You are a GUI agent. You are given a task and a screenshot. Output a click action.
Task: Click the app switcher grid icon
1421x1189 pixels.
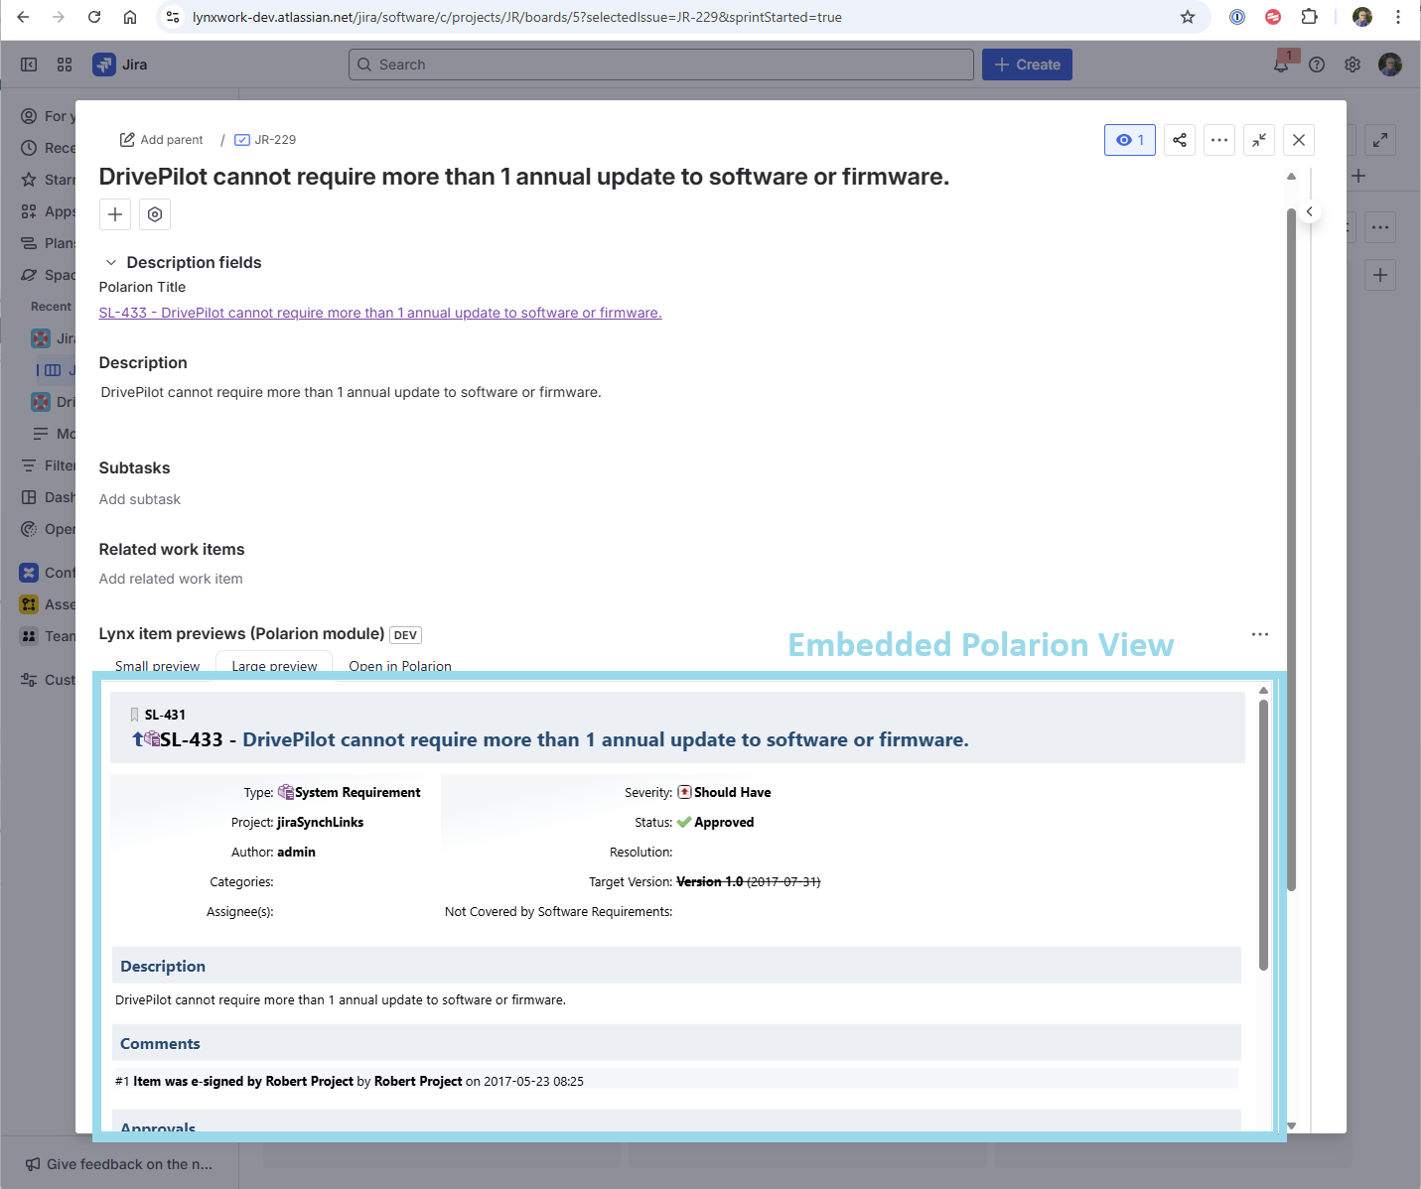click(64, 64)
